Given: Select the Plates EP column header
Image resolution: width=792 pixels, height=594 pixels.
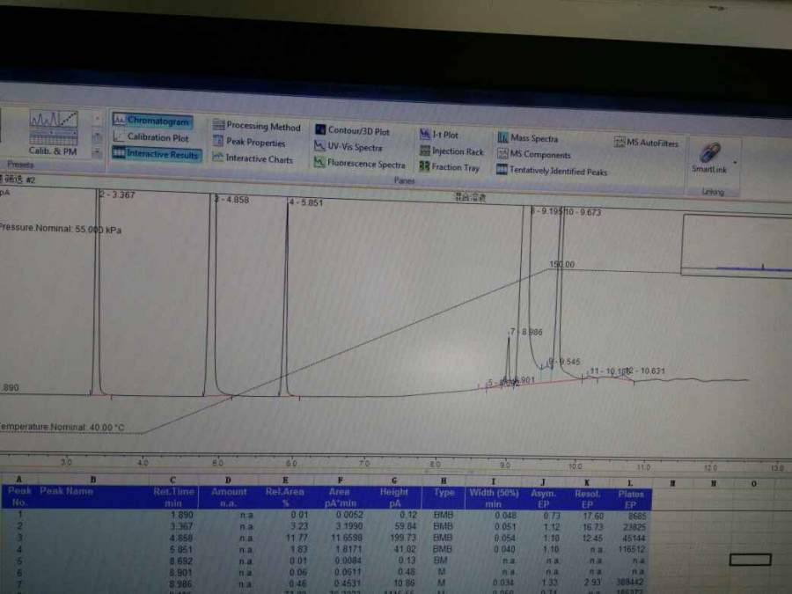Looking at the screenshot, I should pyautogui.click(x=630, y=499).
